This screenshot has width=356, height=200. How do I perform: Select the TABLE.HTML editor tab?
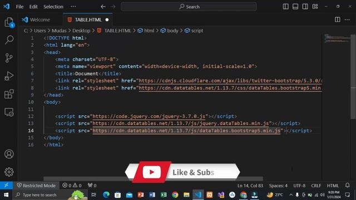click(88, 20)
